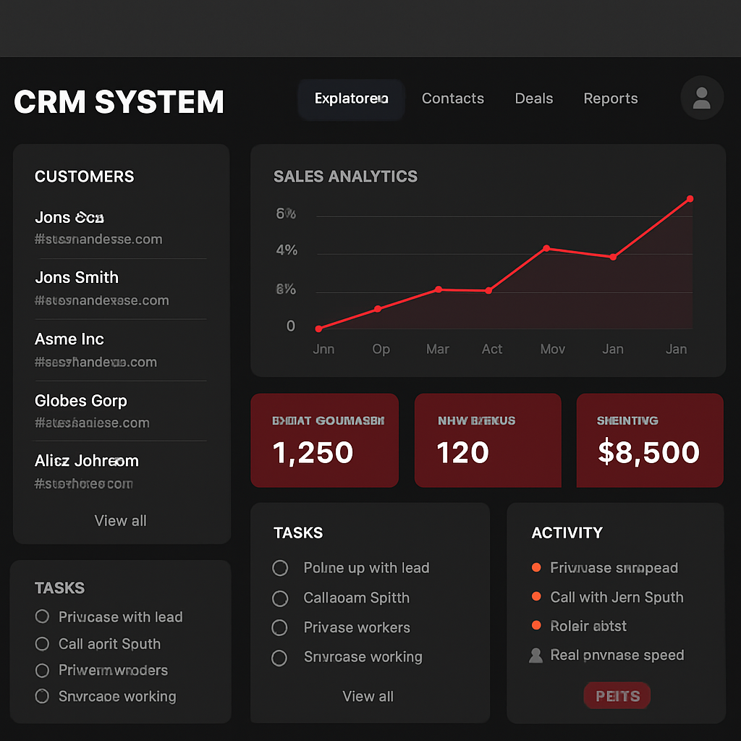Select the highlighted Explatoreu nav item

[x=350, y=98]
